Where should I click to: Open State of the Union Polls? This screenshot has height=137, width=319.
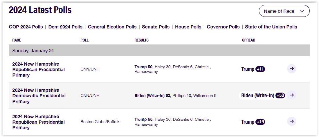[271, 27]
